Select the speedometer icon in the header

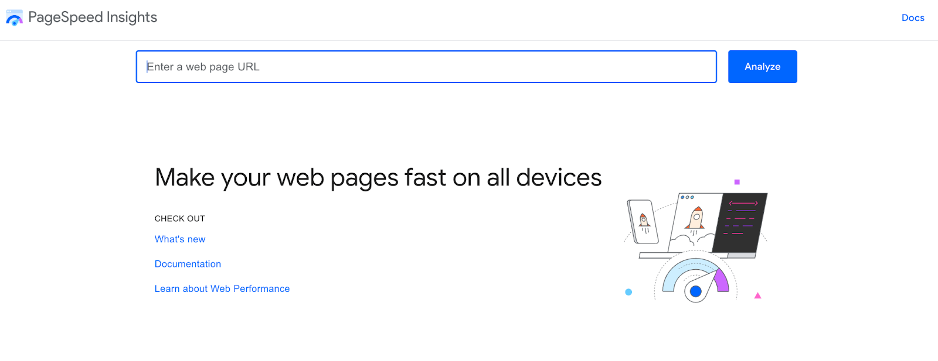15,18
